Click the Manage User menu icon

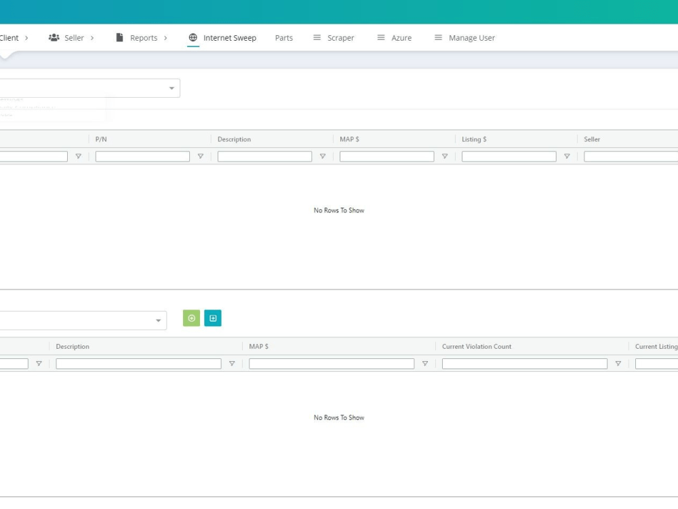438,37
